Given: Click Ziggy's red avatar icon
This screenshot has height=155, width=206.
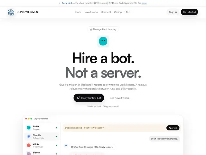Looking at the screenshot, I should 29,145.
